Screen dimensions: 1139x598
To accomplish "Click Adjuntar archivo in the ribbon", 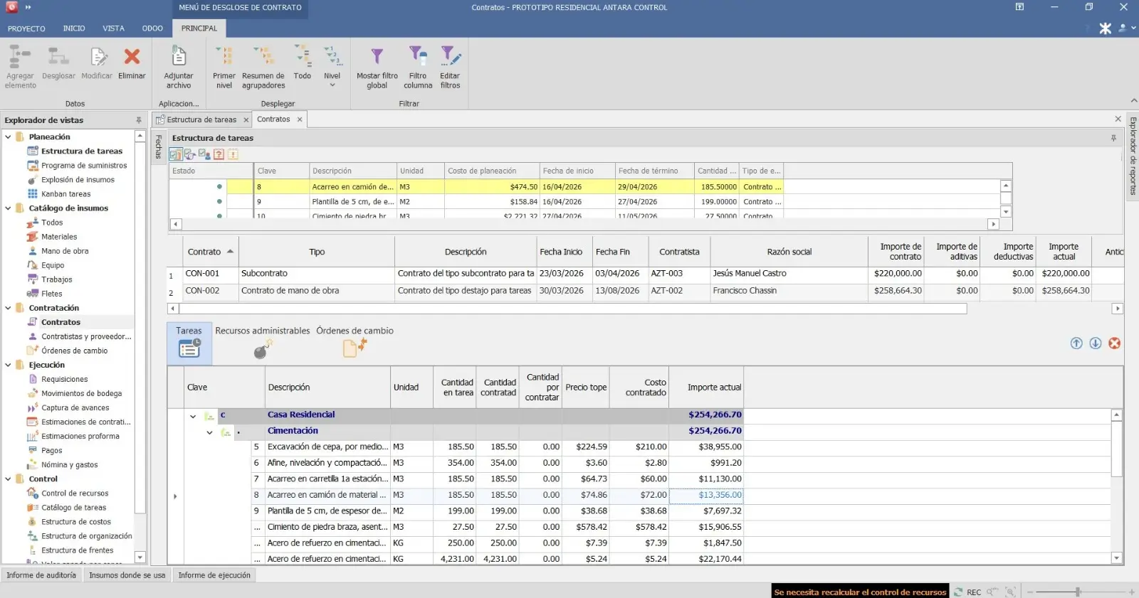I will coord(179,58).
